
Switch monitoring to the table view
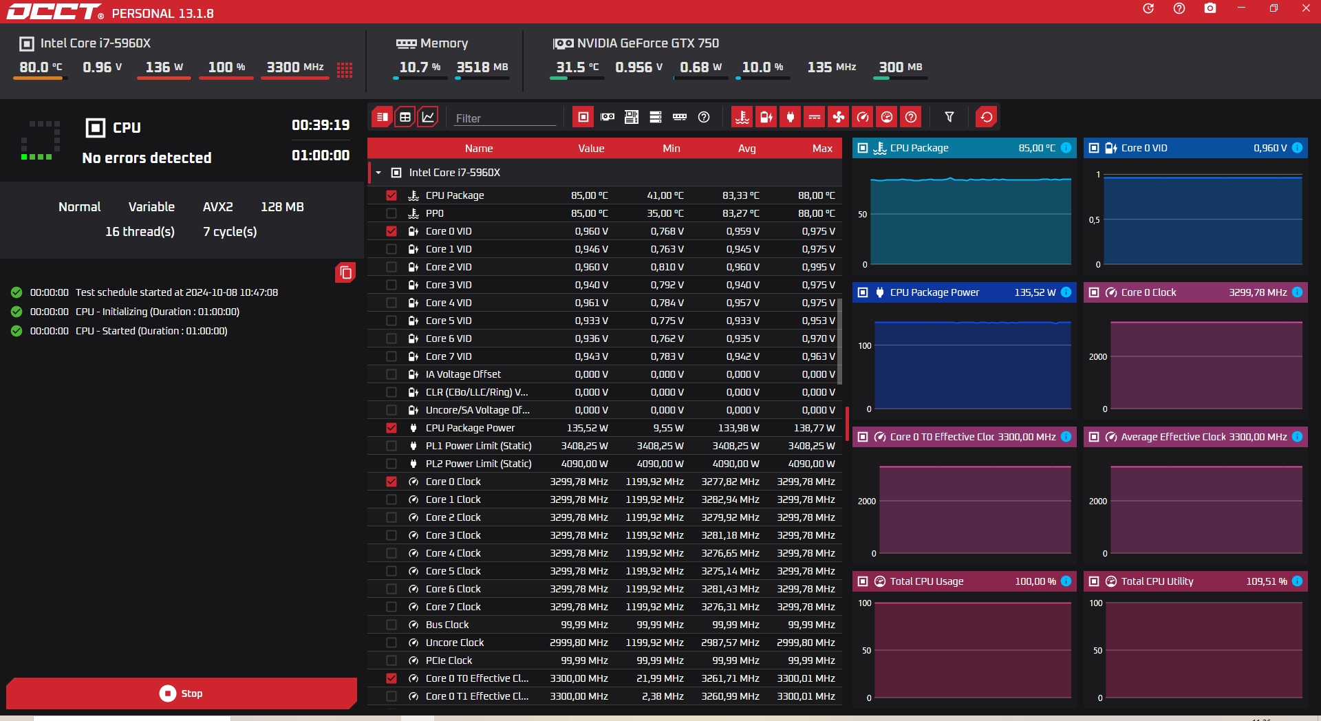(x=405, y=117)
